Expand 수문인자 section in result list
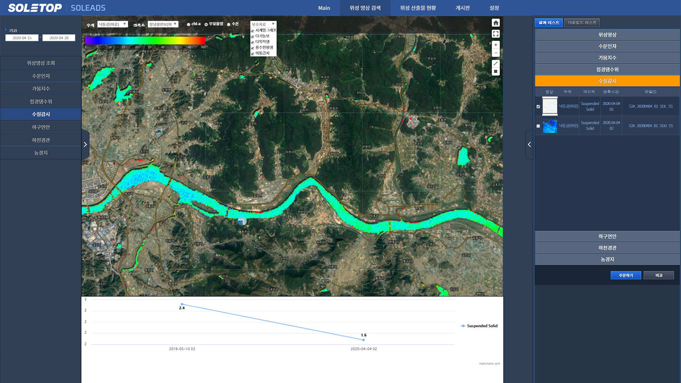Viewport: 681px width, 383px height. [607, 46]
